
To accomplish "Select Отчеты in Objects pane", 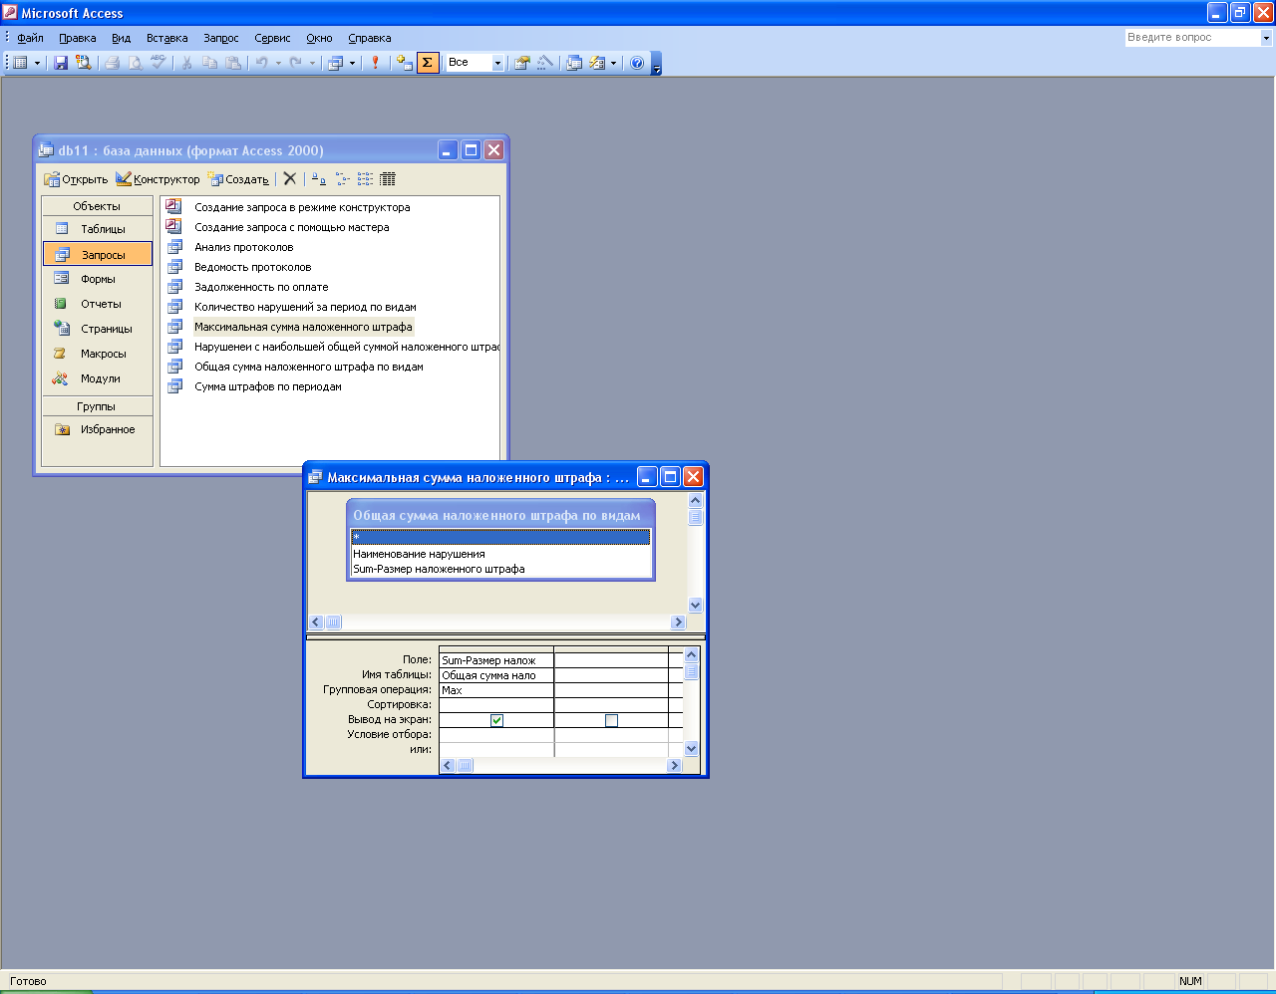I will pos(98,304).
